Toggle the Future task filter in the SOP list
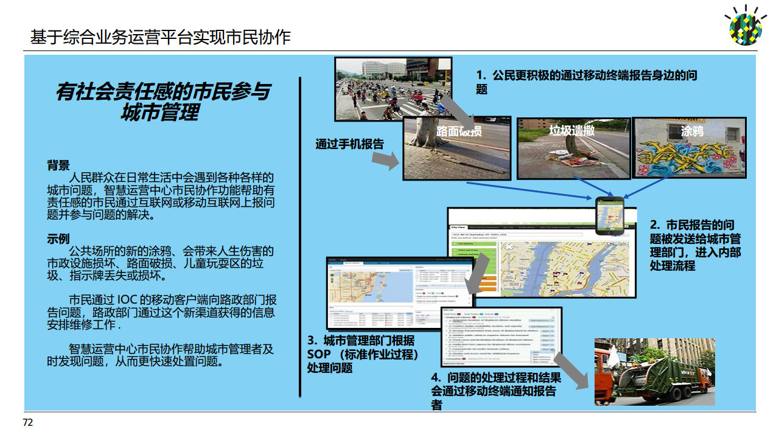The height and width of the screenshot is (438, 779). [x=497, y=314]
